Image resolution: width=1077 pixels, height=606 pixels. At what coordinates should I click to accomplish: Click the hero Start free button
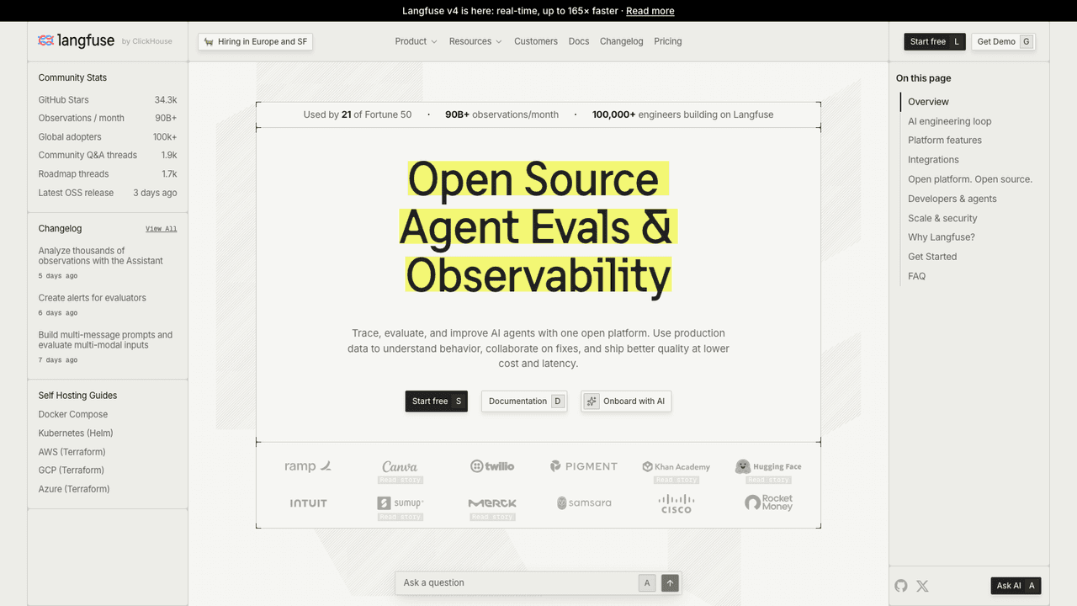436,401
